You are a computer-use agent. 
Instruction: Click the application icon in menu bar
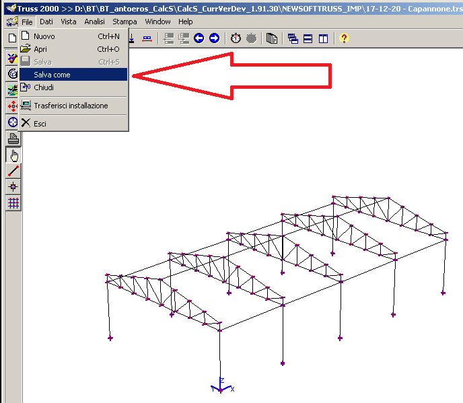click(12, 22)
